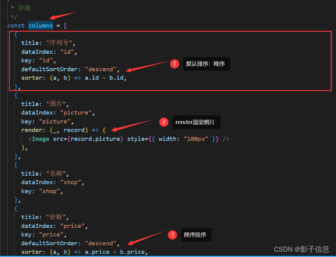Click the sorter a.id - b.id line
The width and height of the screenshot is (336, 257).
[74, 78]
